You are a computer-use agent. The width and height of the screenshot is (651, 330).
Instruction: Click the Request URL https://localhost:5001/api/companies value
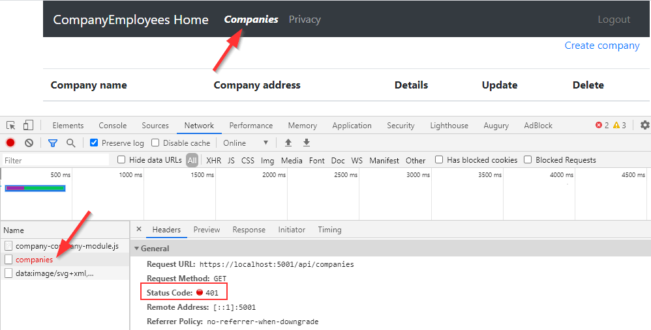pyautogui.click(x=277, y=264)
